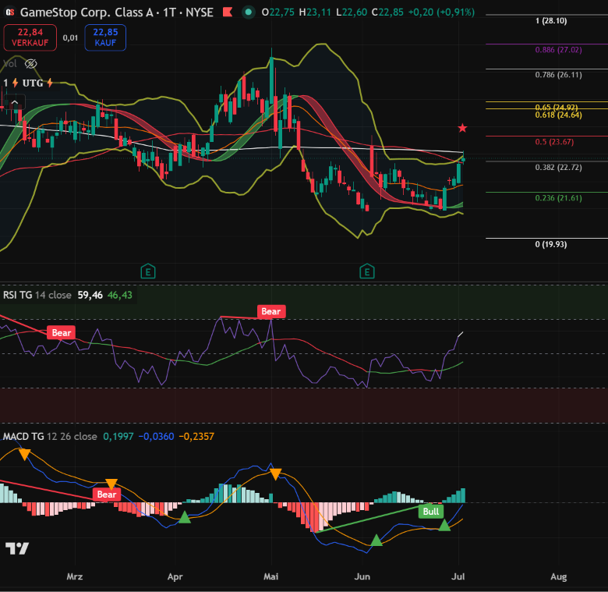The height and width of the screenshot is (592, 608).
Task: Click the red flag icon beside NYSE
Action: pyautogui.click(x=228, y=12)
